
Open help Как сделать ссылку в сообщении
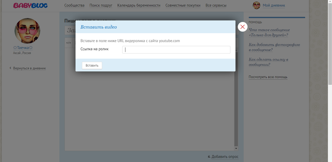(x=268, y=62)
